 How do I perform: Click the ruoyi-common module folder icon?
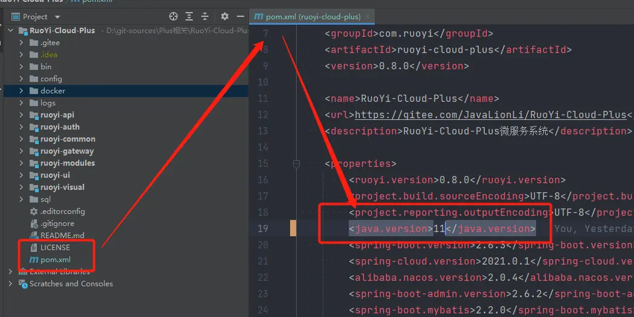[x=34, y=139]
